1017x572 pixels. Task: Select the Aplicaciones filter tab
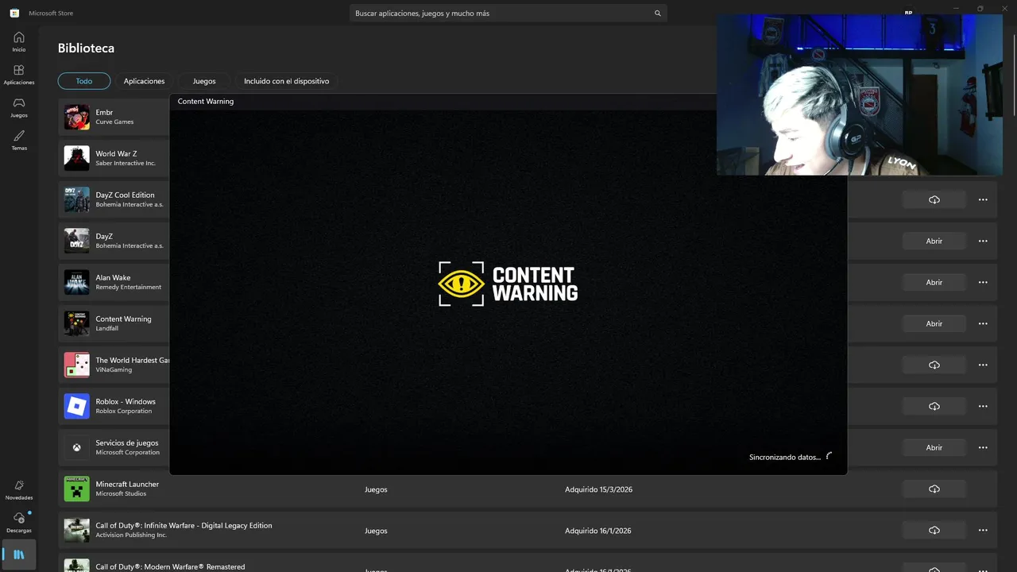(144, 81)
